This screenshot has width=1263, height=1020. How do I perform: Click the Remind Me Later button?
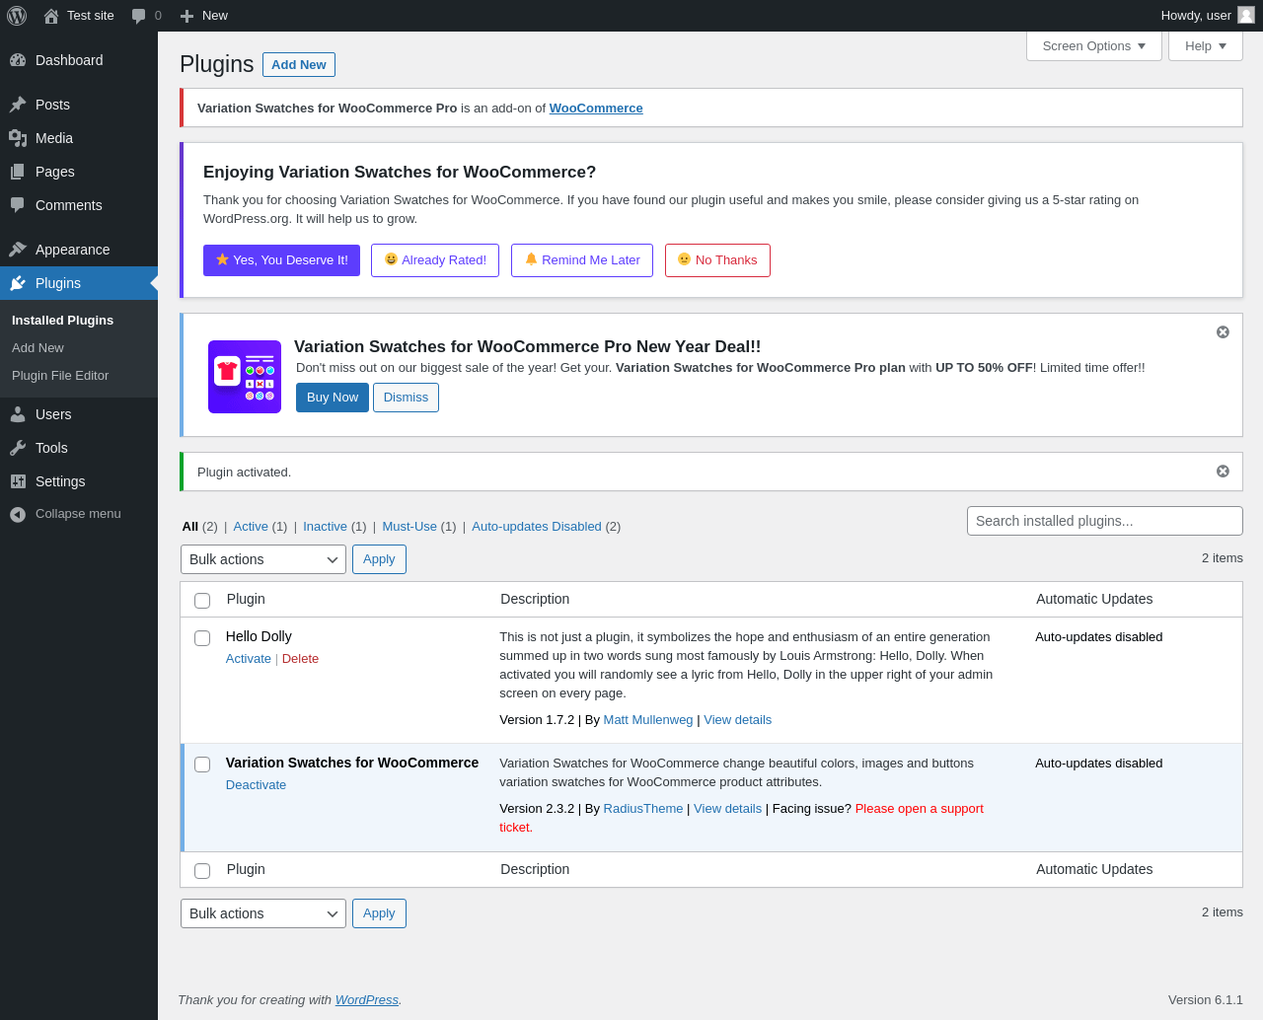[582, 260]
